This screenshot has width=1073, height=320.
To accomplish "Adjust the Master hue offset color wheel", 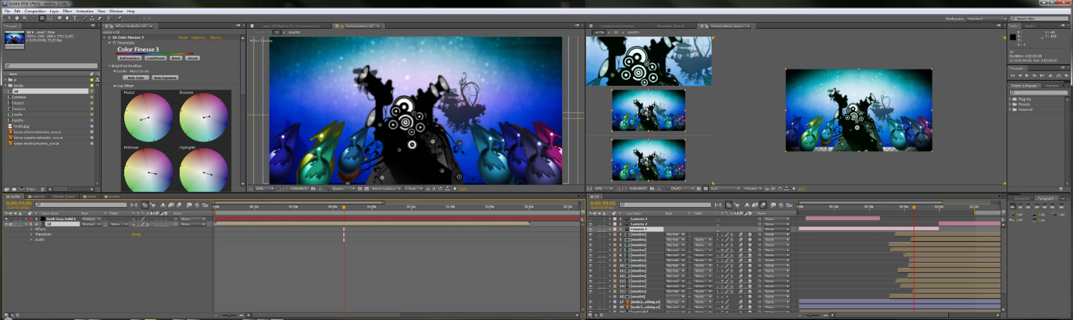I will pos(148,118).
